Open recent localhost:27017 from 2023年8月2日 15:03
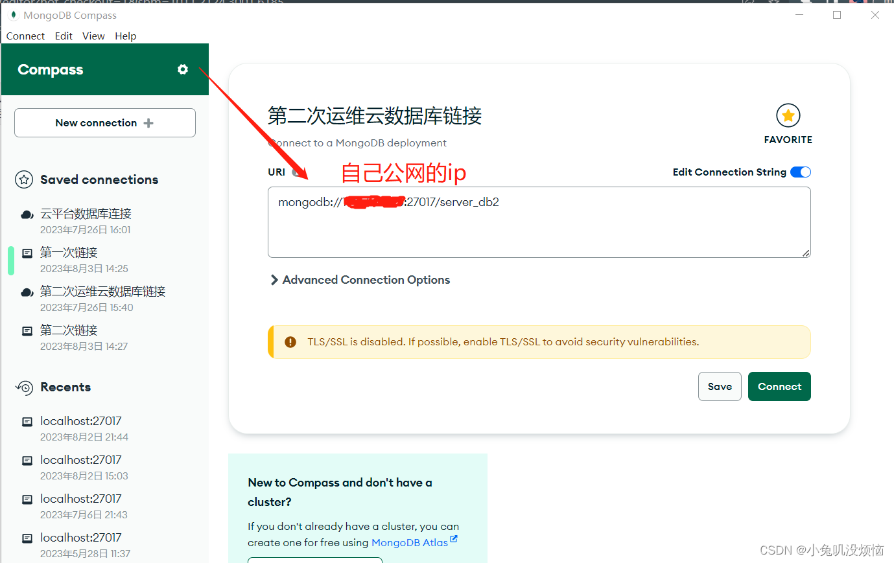 (x=81, y=460)
